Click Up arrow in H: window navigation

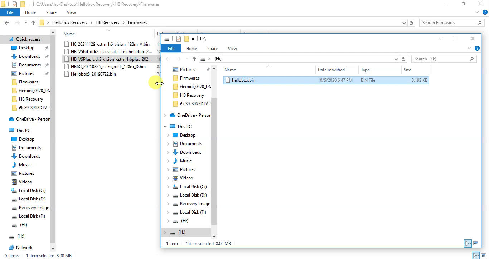[x=194, y=59]
